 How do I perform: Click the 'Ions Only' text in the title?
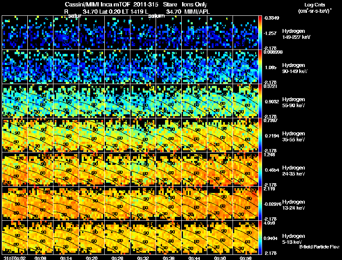195,4
